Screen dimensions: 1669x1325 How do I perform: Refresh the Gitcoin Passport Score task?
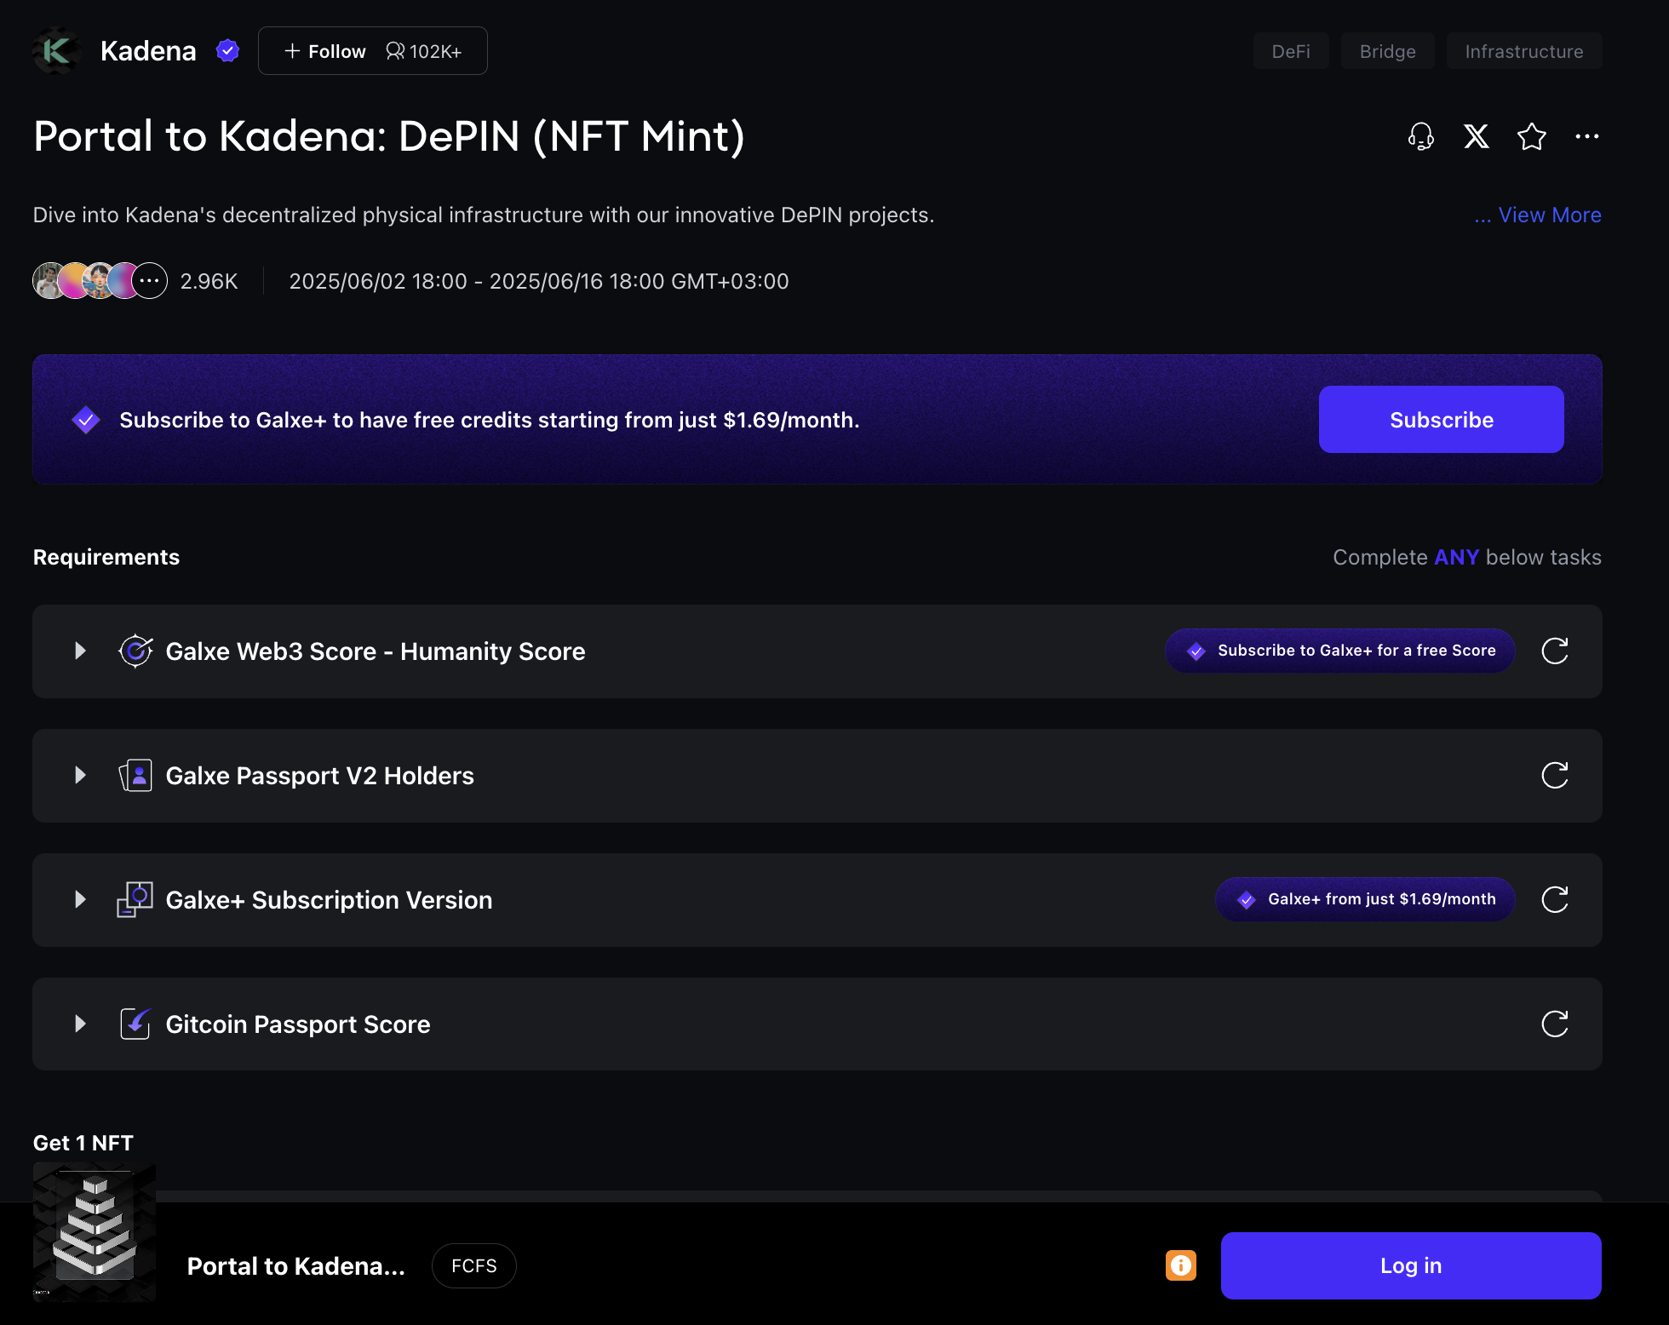(1555, 1024)
